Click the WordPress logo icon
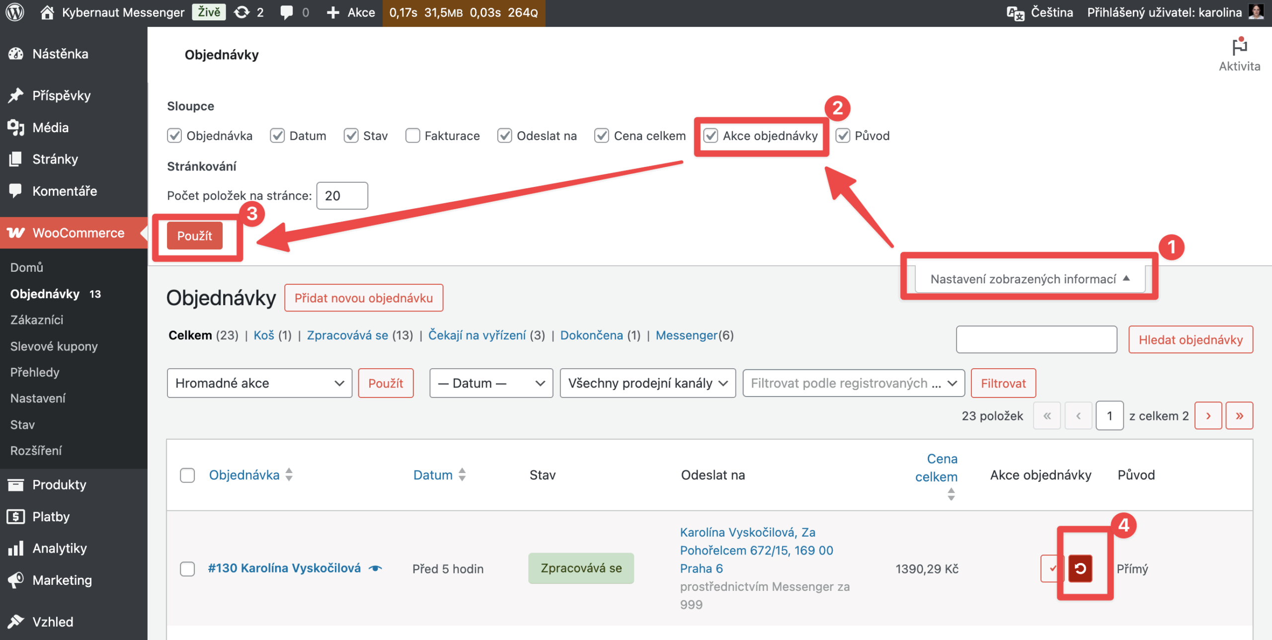This screenshot has height=640, width=1272. pos(15,12)
